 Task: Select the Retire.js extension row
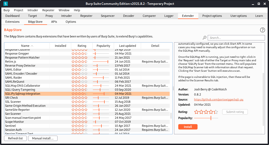87,62
